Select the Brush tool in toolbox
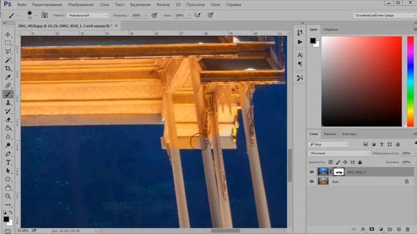The height and width of the screenshot is (234, 417). click(8, 94)
